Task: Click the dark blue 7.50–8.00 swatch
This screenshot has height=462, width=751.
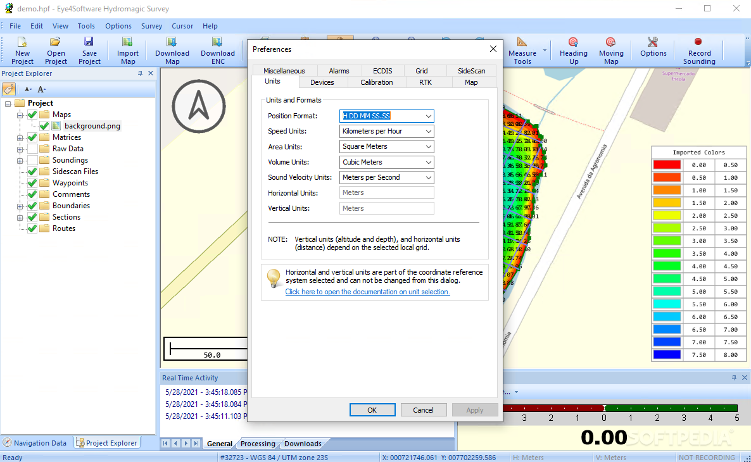Action: (x=667, y=355)
